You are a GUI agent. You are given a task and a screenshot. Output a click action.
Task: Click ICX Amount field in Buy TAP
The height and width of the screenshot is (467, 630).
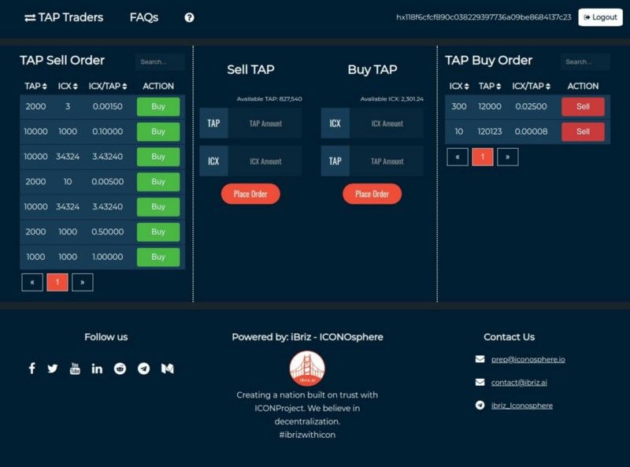387,124
